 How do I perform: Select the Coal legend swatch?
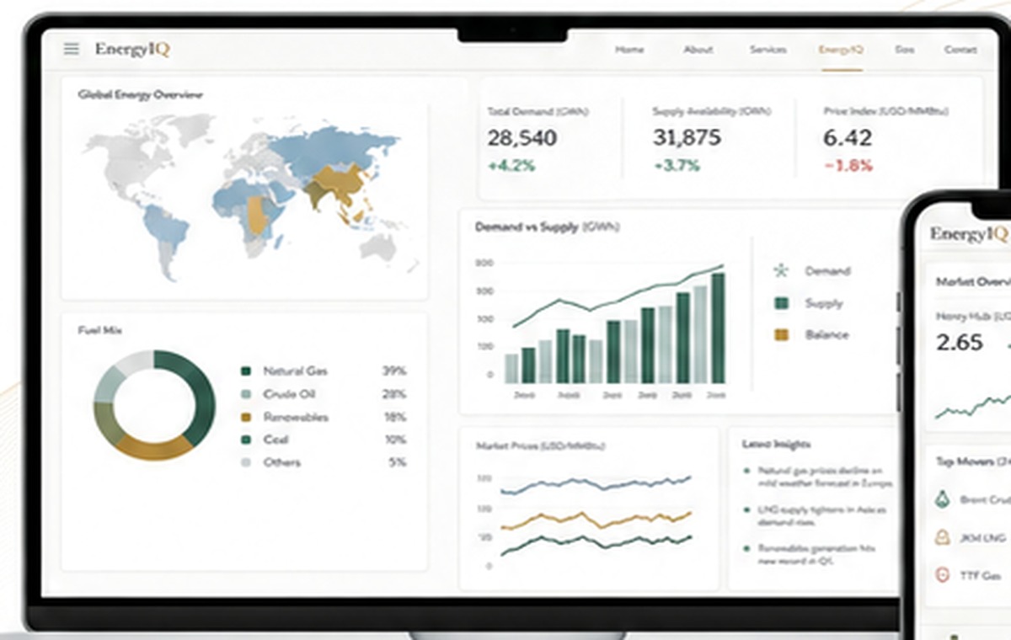(246, 440)
